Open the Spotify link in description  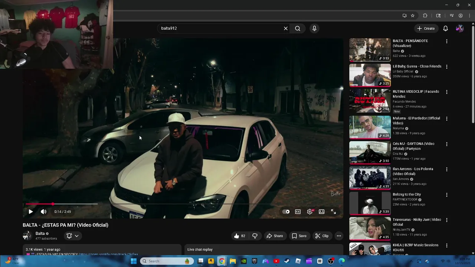108,254
